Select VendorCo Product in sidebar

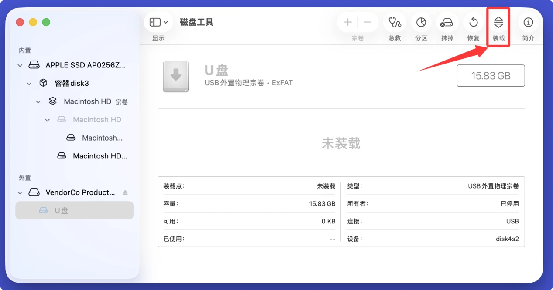click(x=74, y=192)
